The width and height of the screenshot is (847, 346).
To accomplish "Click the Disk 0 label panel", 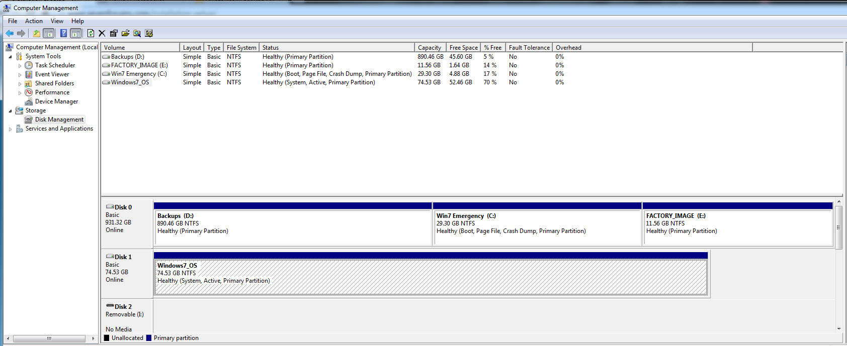I will pos(127,224).
